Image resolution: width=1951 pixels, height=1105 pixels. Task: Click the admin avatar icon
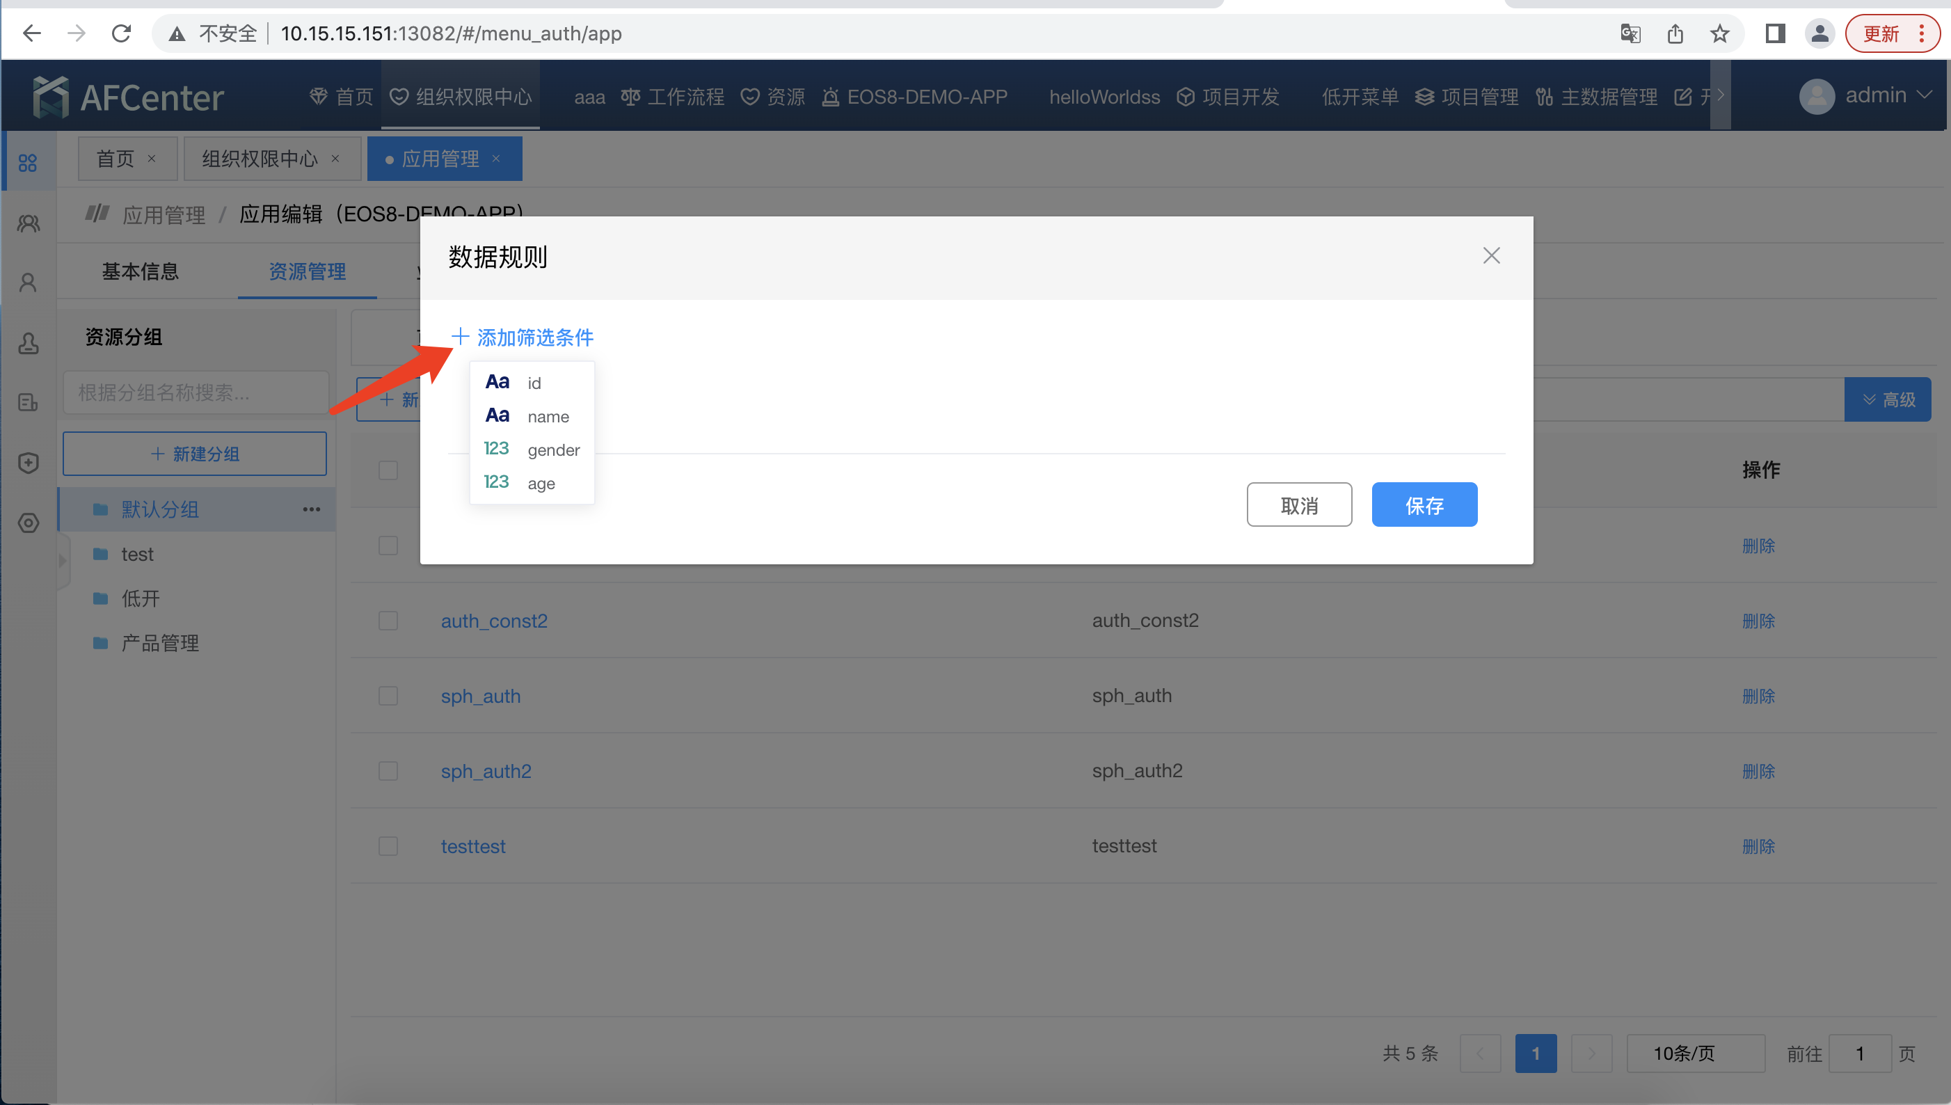coord(1817,95)
